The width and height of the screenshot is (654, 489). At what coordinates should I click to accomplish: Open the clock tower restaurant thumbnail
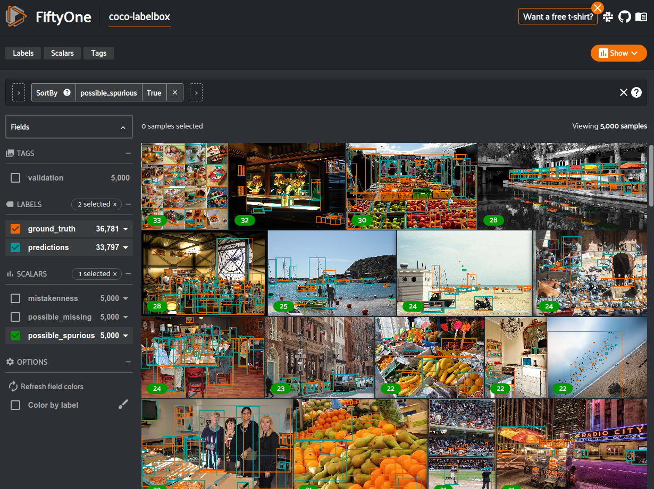(x=204, y=273)
